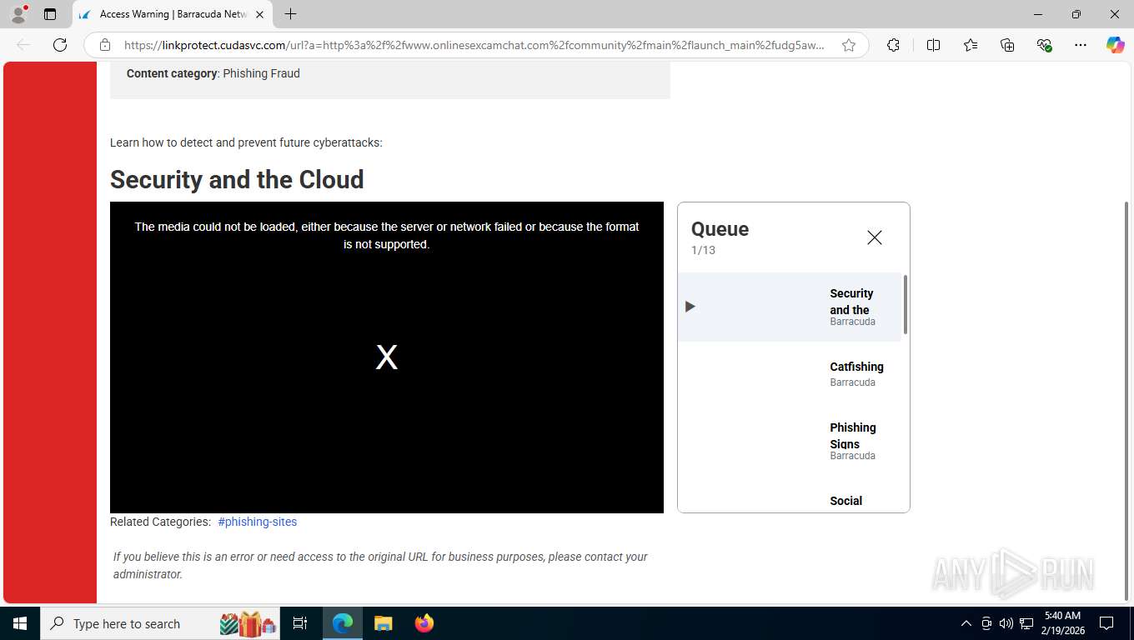Select Catfishing video in the queue
1134x640 pixels.
pos(790,373)
